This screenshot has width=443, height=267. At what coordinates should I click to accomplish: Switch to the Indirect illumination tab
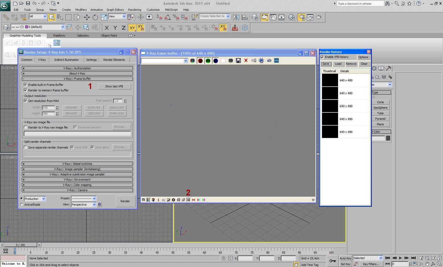click(66, 60)
